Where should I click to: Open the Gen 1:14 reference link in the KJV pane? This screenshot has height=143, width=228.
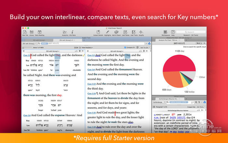[92, 94]
